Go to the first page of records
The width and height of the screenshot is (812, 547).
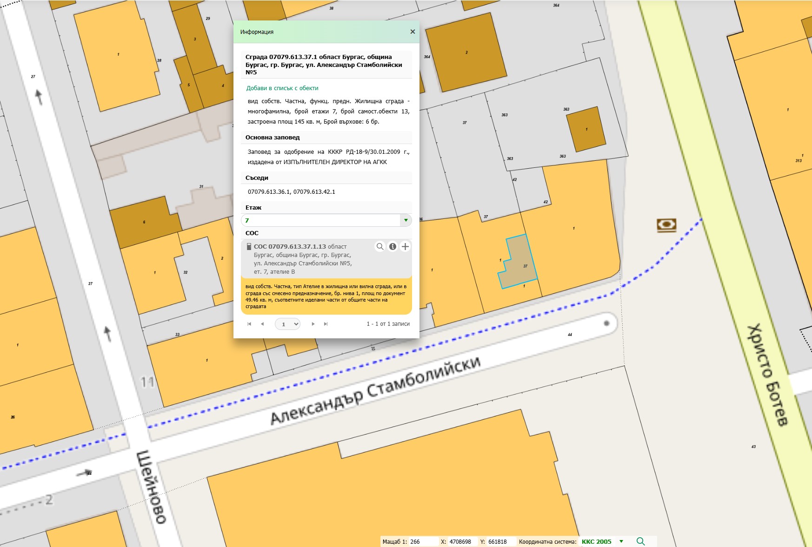(249, 324)
